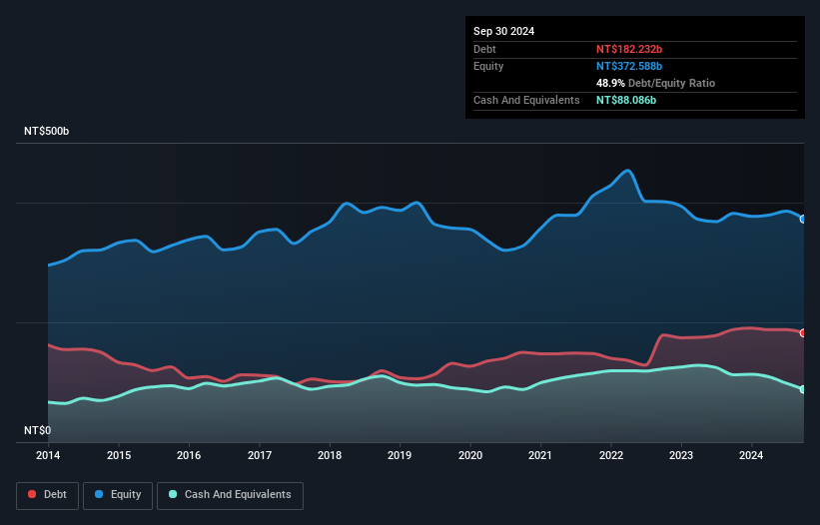Click the red Debt legend dot
This screenshot has width=820, height=525.
(x=32, y=494)
